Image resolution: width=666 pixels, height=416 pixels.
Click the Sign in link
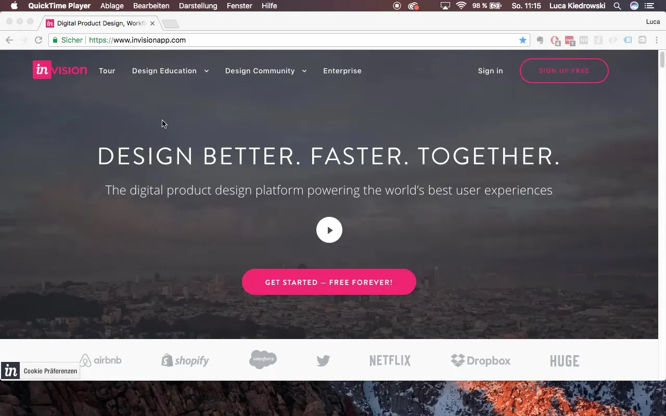click(x=491, y=71)
